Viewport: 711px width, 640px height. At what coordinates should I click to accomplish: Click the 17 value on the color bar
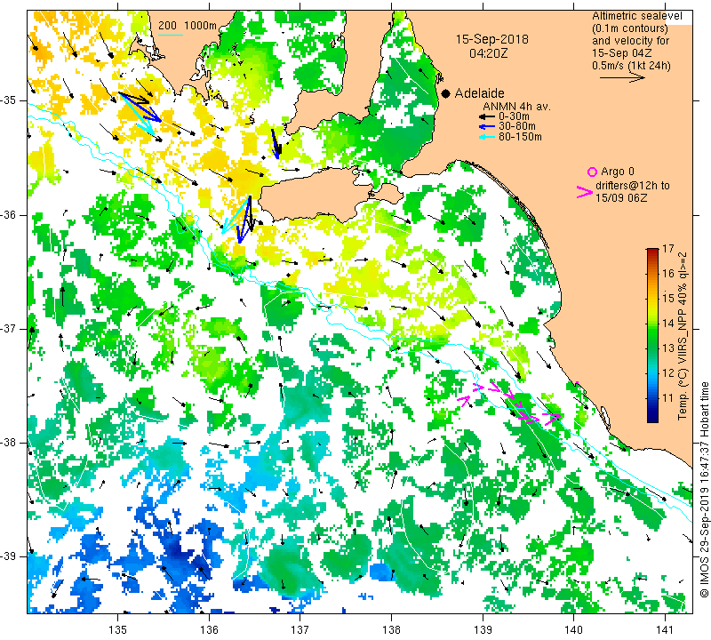(x=668, y=249)
